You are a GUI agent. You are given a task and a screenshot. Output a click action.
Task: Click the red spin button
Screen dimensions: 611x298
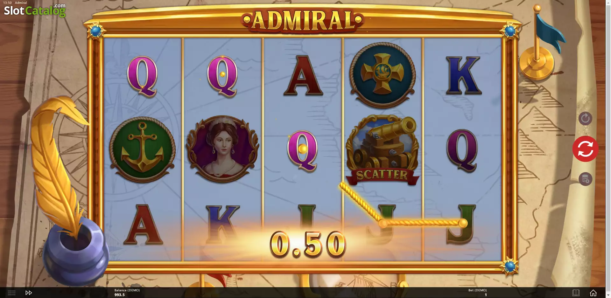pos(585,149)
